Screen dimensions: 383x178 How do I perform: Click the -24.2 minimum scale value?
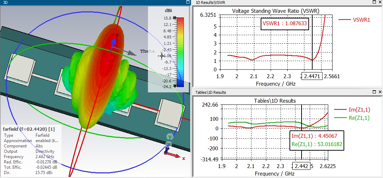click(167, 86)
